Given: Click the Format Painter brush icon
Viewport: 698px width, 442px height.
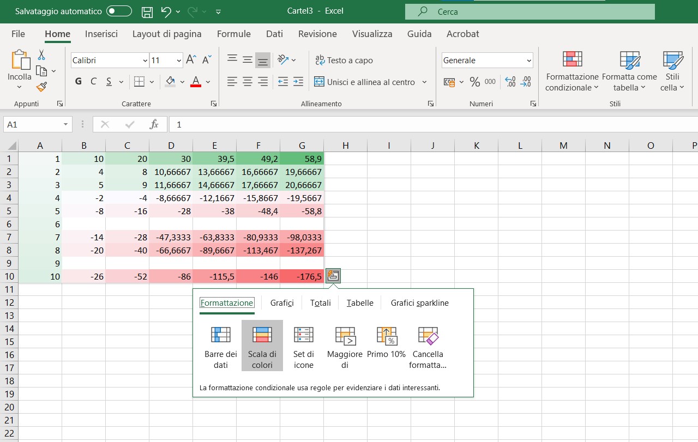Looking at the screenshot, I should [x=41, y=87].
